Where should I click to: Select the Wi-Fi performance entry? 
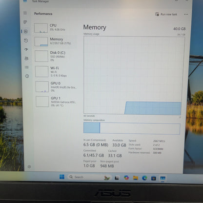pos(56,72)
